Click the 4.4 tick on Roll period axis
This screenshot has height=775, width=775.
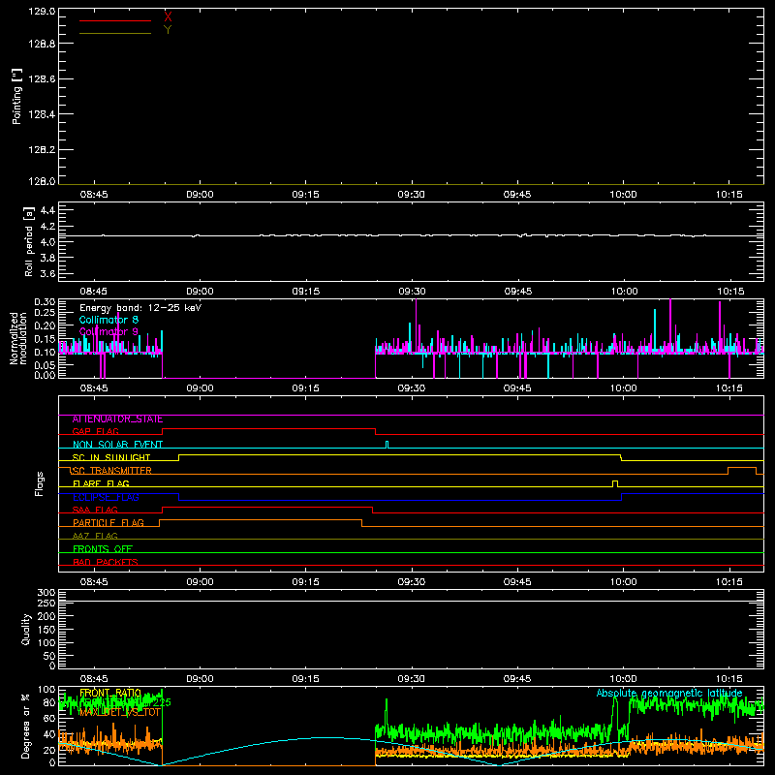click(x=47, y=210)
